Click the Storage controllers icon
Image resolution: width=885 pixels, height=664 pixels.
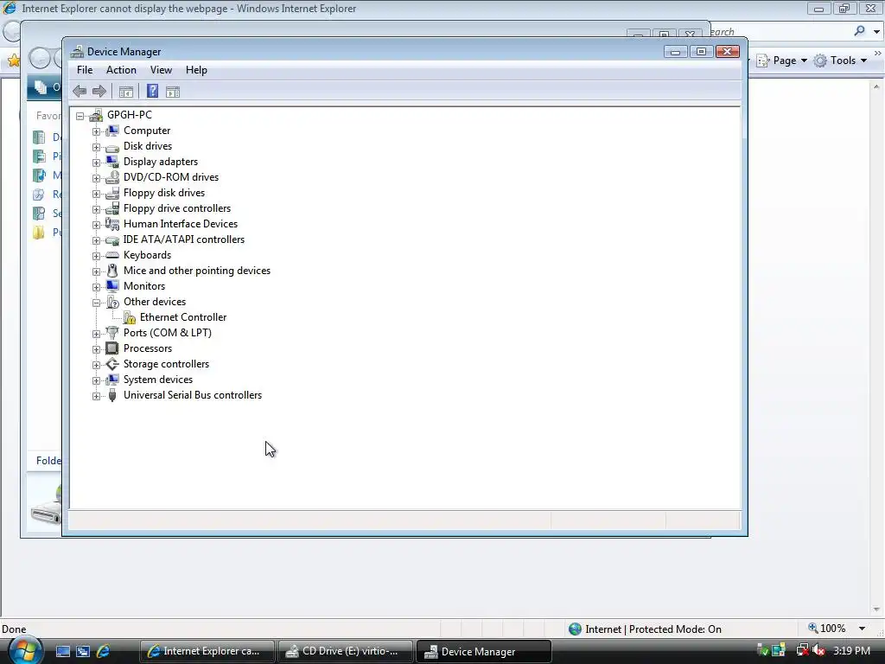click(x=112, y=364)
